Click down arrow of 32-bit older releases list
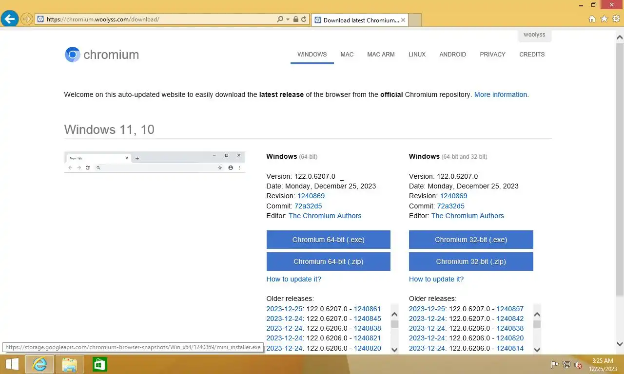The width and height of the screenshot is (624, 374). (x=537, y=349)
